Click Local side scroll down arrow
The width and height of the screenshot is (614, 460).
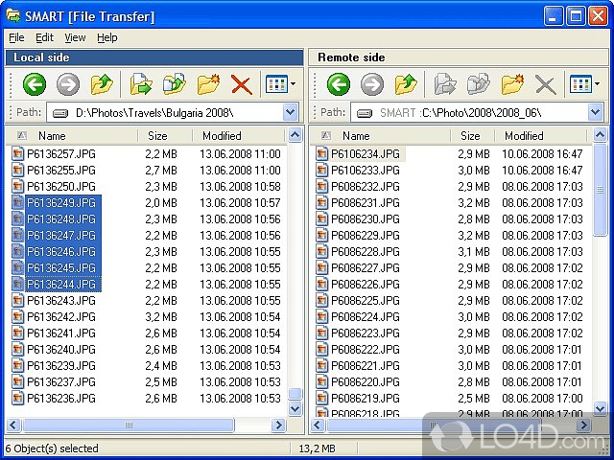(x=295, y=409)
